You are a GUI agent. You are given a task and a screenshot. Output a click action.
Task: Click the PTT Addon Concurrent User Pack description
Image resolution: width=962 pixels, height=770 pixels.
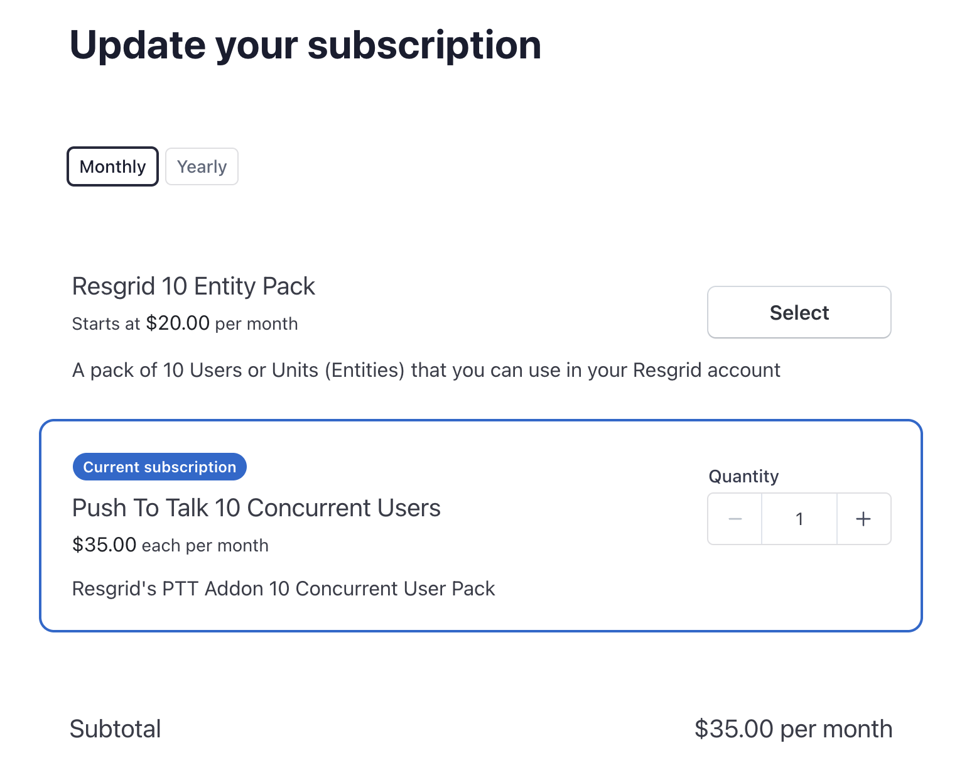click(283, 588)
